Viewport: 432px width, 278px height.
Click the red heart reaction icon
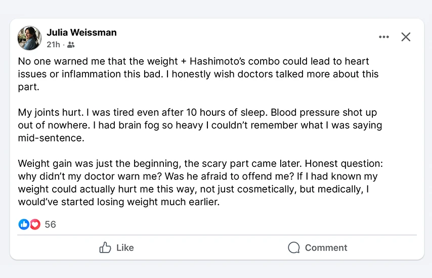35,224
